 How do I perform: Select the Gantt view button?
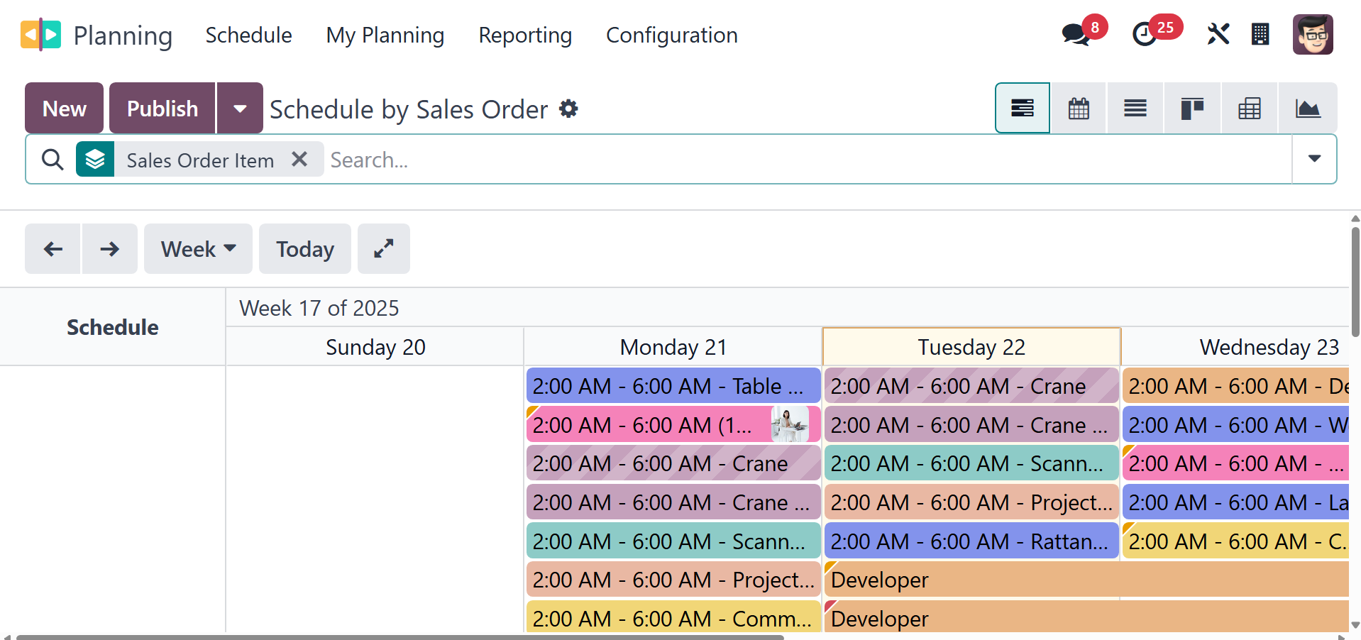1022,109
